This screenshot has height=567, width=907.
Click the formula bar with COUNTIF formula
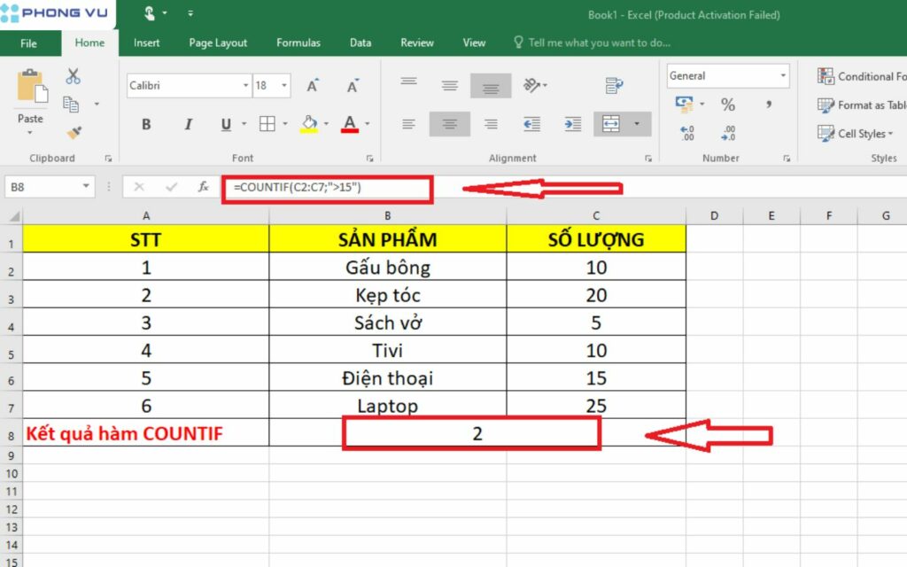click(328, 188)
